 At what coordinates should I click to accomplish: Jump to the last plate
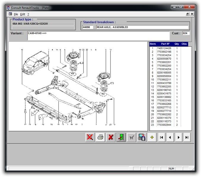pyautogui.click(x=187, y=137)
